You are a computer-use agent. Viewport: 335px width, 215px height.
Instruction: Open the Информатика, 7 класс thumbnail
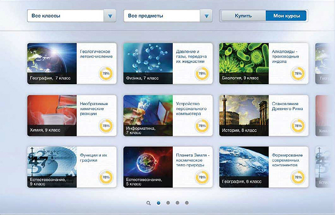coord(148,115)
